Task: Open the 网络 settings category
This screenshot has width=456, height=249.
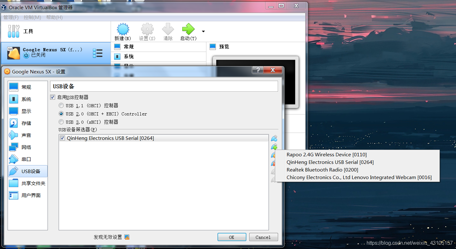Action: pyautogui.click(x=28, y=147)
